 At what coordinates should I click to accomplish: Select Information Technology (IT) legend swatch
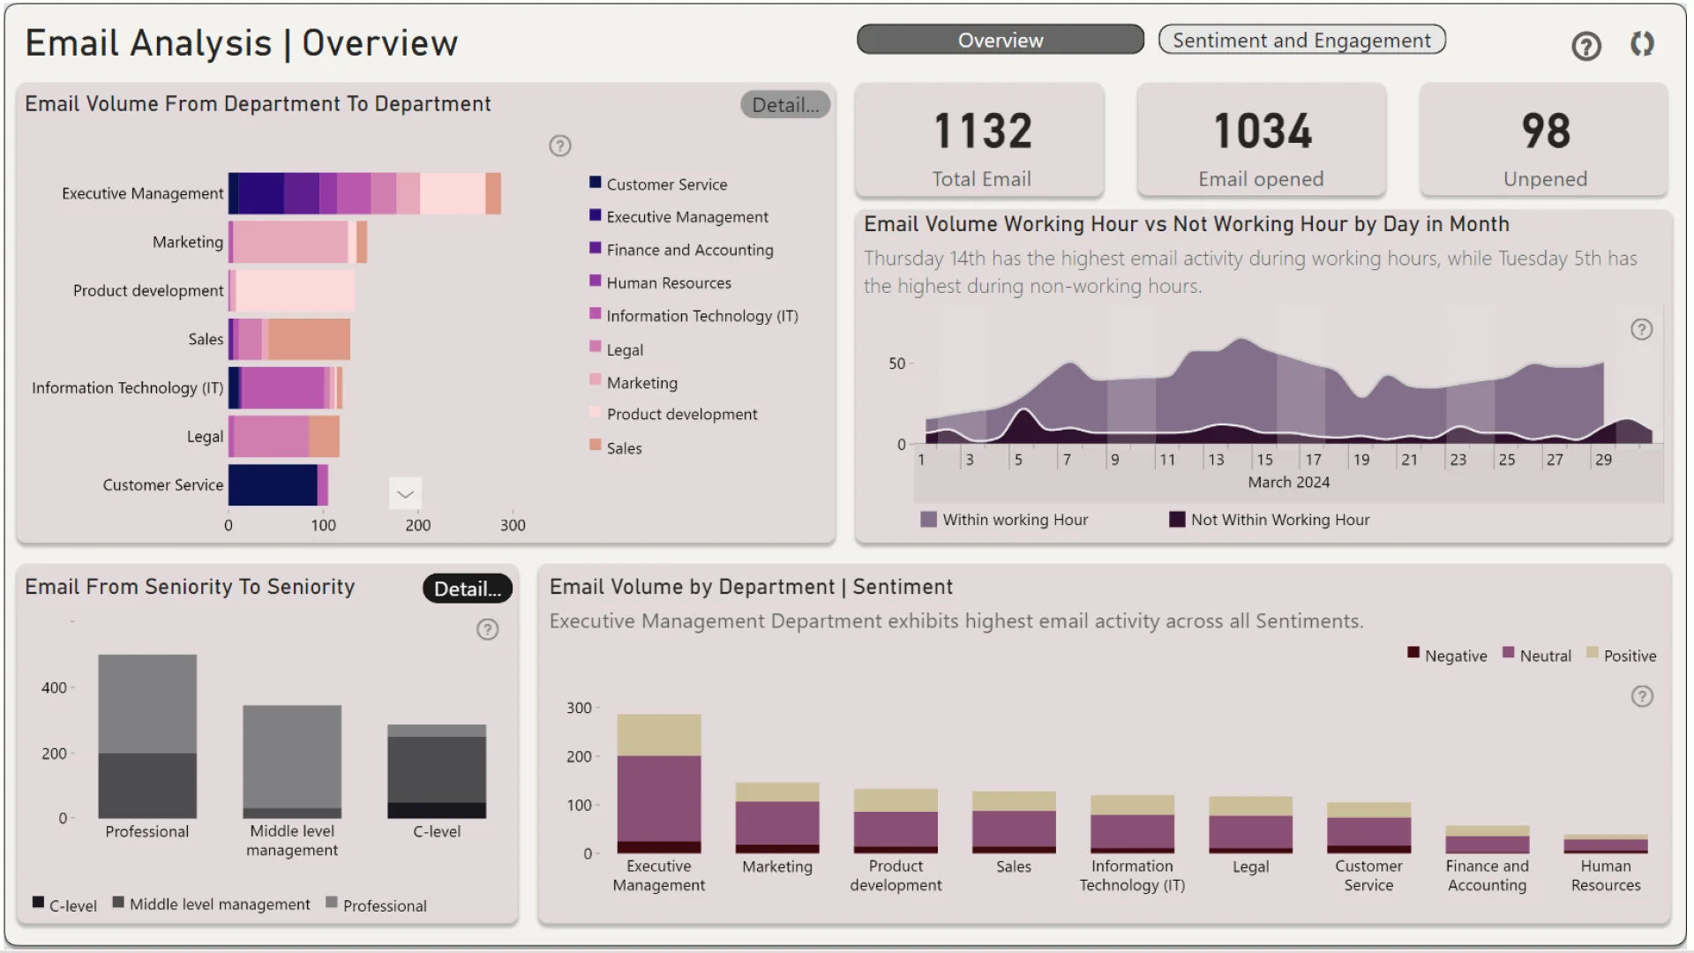click(596, 313)
